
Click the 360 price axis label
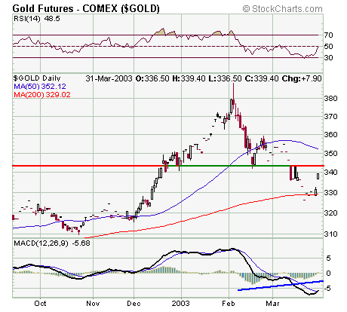click(330, 135)
